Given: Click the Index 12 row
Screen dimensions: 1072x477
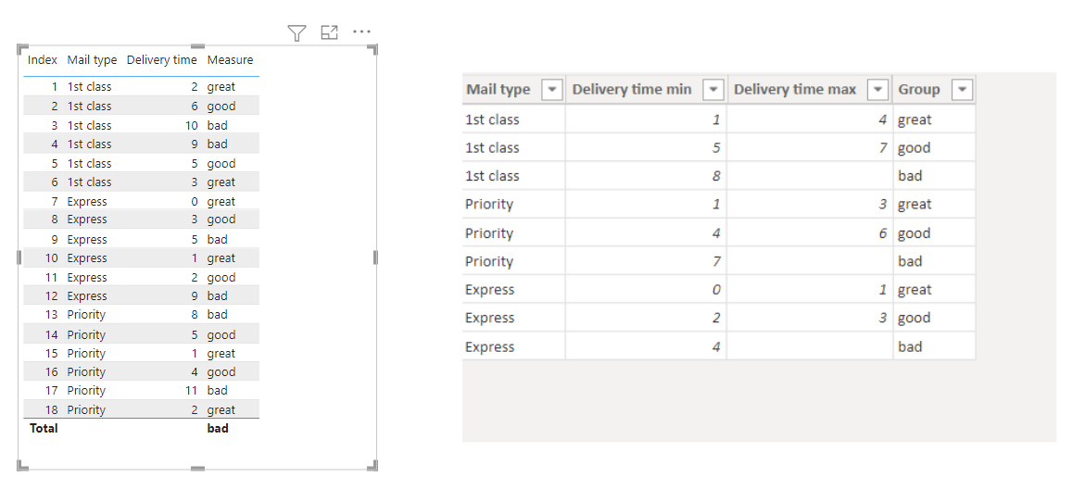Looking at the screenshot, I should (x=141, y=295).
